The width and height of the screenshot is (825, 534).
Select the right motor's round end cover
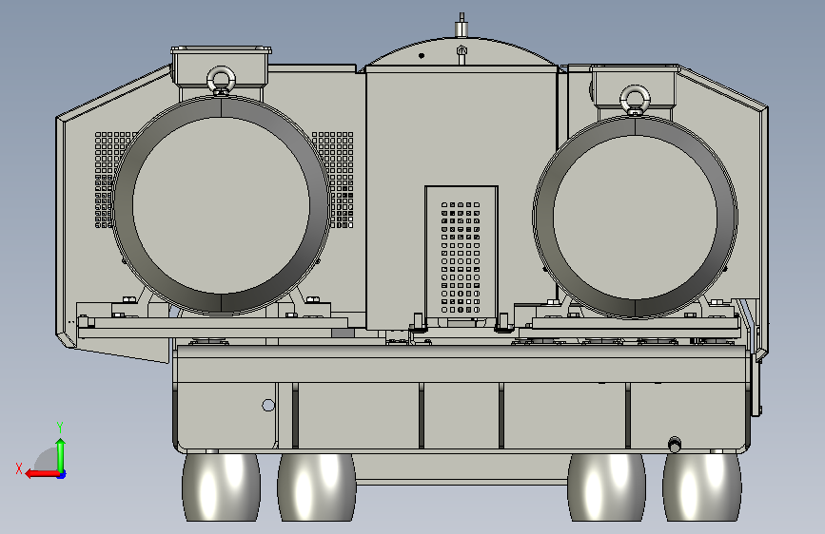[635, 217]
